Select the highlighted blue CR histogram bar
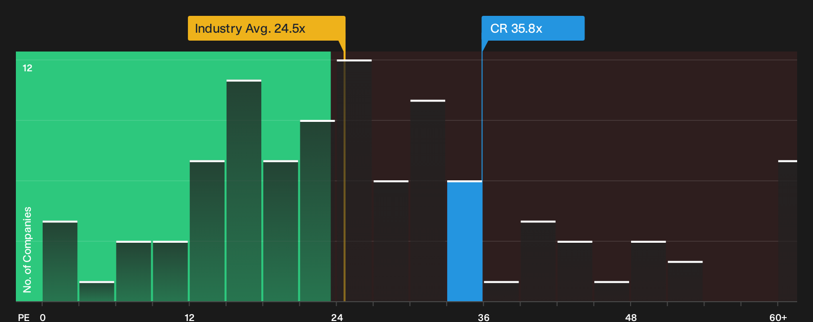813x322 pixels. 465,241
